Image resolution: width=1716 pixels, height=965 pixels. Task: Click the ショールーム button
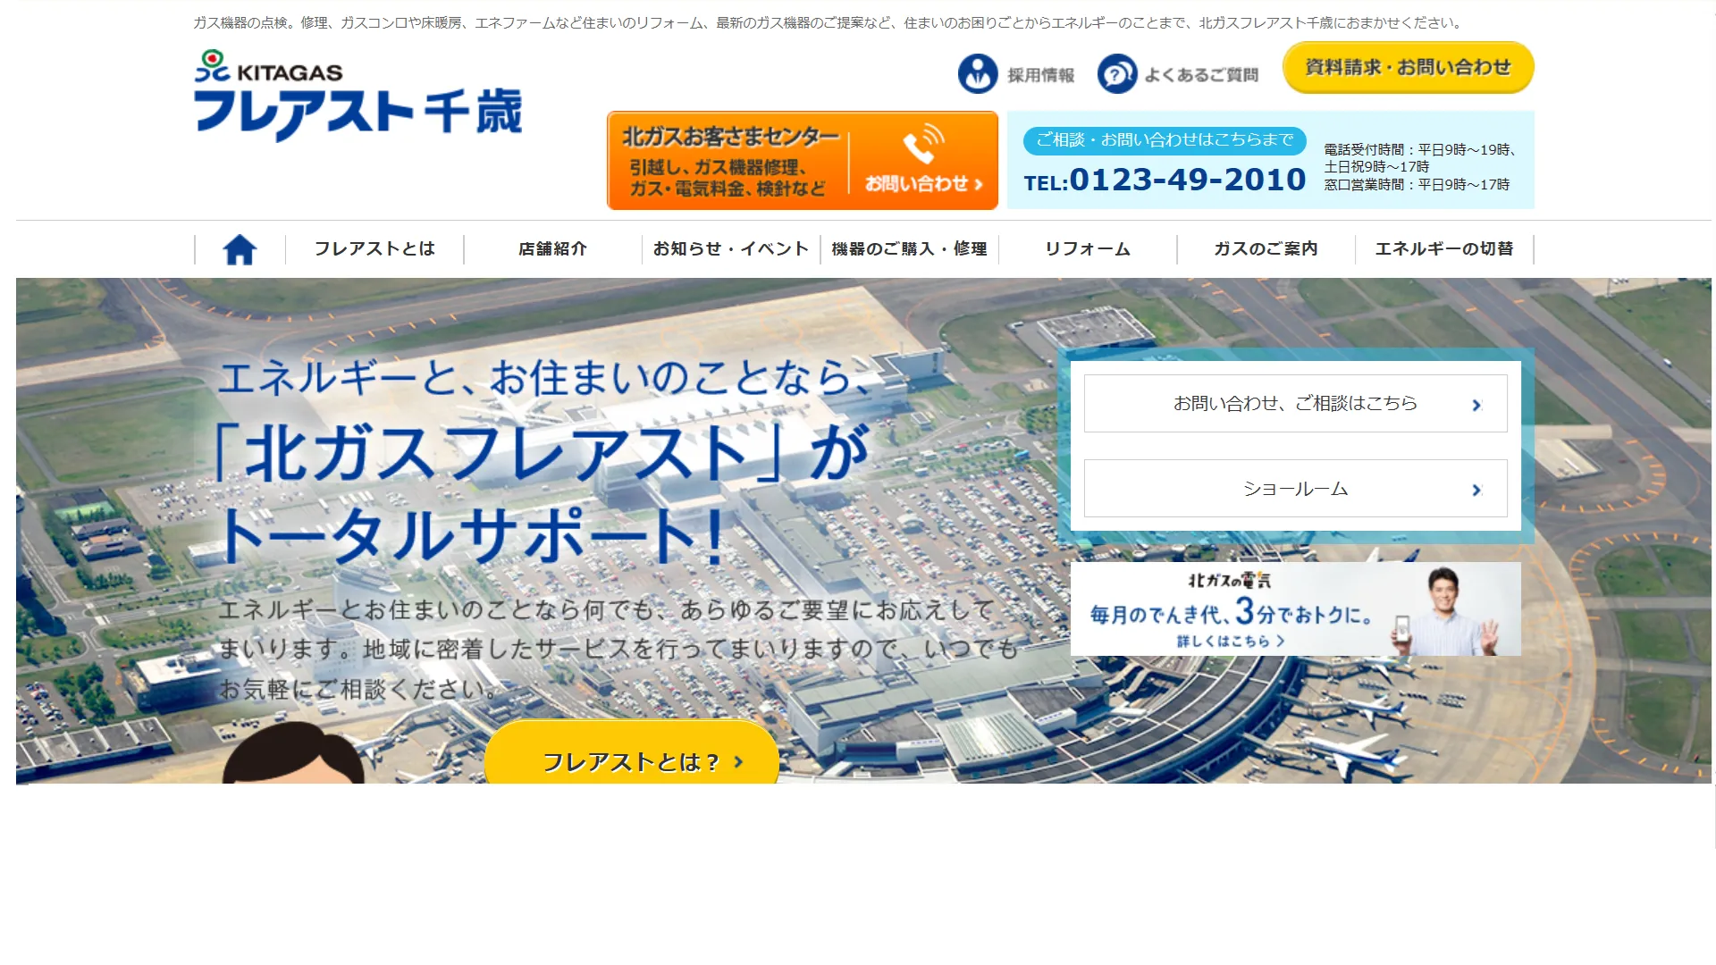[x=1296, y=489]
